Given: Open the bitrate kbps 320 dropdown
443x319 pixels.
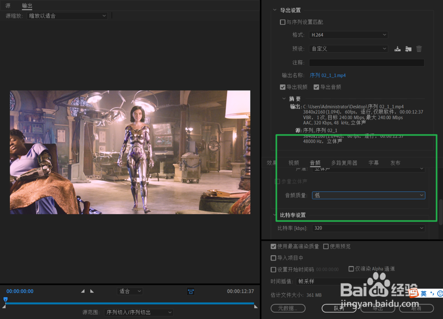Looking at the screenshot, I should (x=369, y=228).
